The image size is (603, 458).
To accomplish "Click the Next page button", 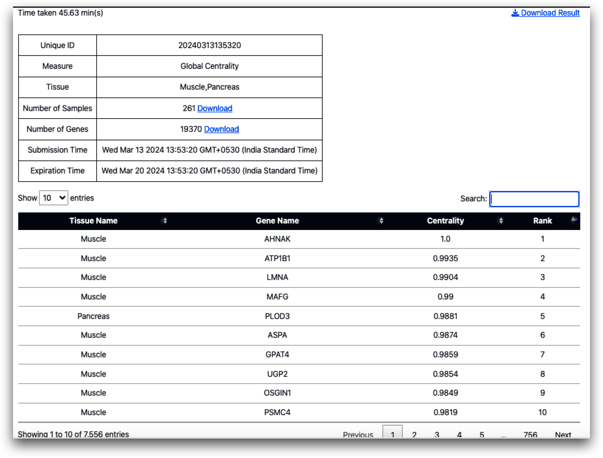I will (x=563, y=434).
